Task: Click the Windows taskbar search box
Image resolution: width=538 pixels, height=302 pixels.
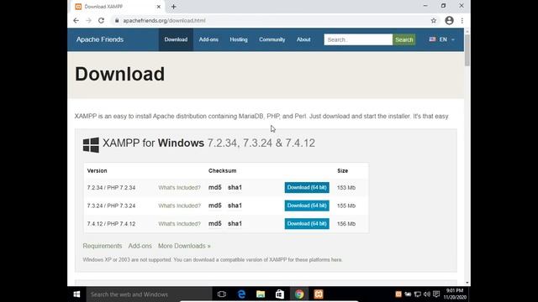Action: click(x=150, y=294)
